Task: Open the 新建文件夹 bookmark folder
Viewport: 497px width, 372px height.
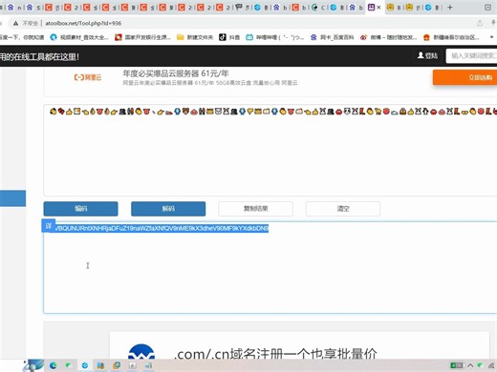Action: [x=195, y=37]
